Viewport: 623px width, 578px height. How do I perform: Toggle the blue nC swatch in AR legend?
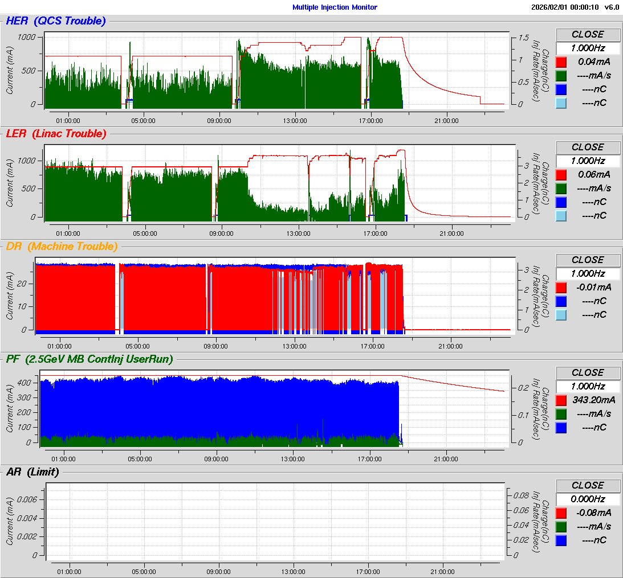click(561, 540)
